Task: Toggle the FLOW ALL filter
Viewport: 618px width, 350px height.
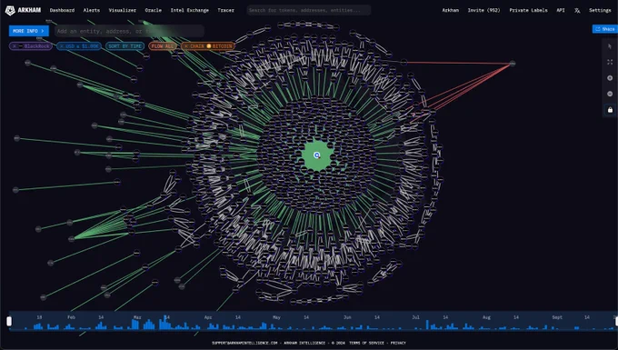Action: tap(163, 46)
